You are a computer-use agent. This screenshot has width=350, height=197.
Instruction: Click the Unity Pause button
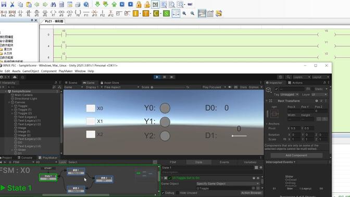pyautogui.click(x=165, y=77)
